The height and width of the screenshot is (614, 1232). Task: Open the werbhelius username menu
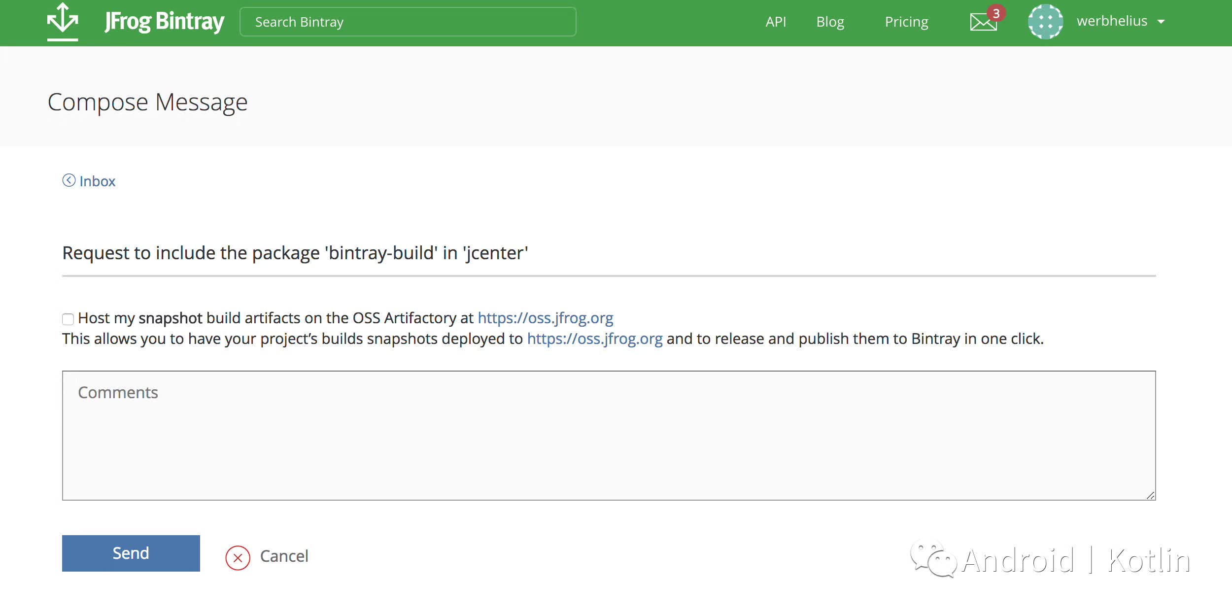1112,21
